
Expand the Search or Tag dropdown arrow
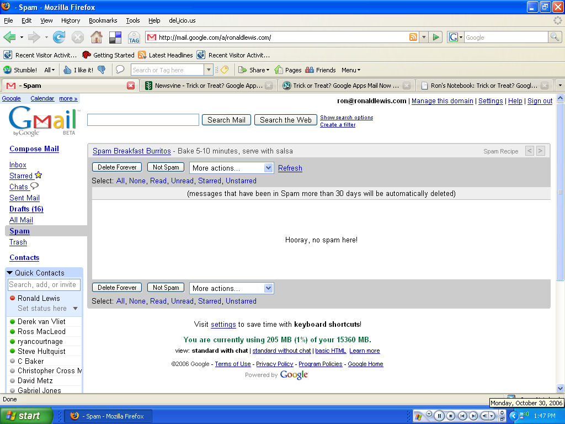[x=208, y=70]
